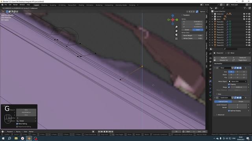Toggle render camera icon of Plane.007
This screenshot has width=252, height=141.
pos(249,30)
